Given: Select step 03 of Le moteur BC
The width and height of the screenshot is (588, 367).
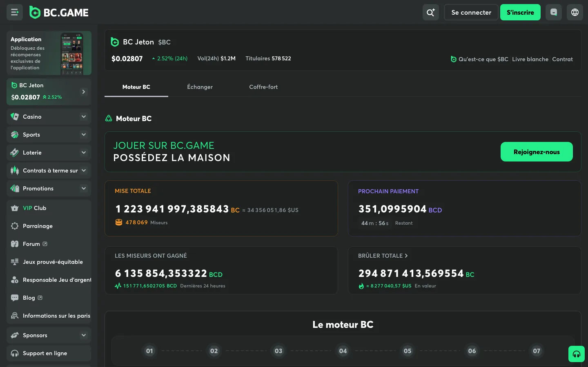Looking at the screenshot, I should point(278,351).
